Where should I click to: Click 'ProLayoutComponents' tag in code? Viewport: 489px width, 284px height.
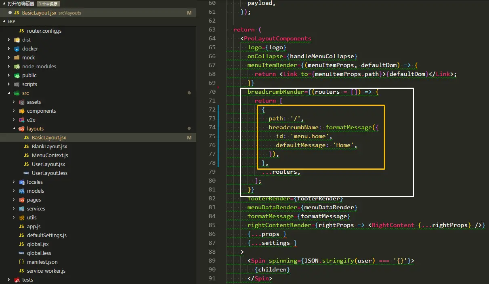[278, 38]
